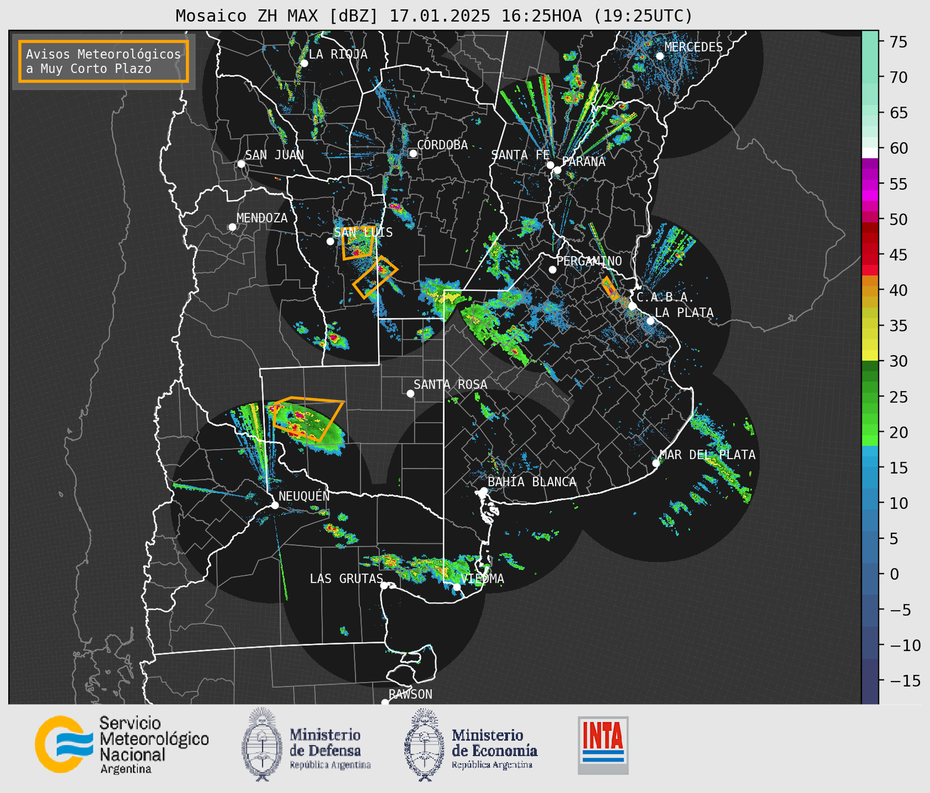
Task: Click the Avisos Meteorológicos a Muy Corto Plazo legend box
Action: [x=104, y=61]
